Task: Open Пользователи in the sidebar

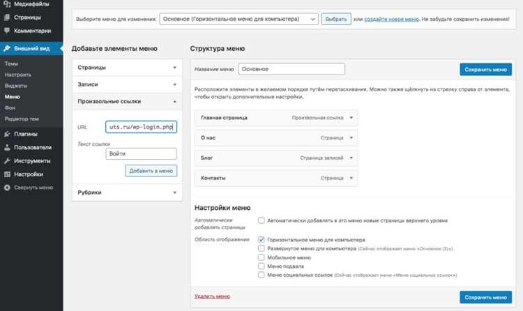Action: pyautogui.click(x=33, y=147)
